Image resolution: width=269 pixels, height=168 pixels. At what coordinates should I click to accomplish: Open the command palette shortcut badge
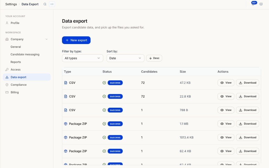point(52,4)
